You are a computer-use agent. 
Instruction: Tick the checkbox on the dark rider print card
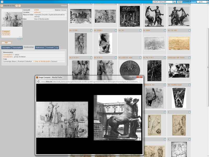(165, 58)
